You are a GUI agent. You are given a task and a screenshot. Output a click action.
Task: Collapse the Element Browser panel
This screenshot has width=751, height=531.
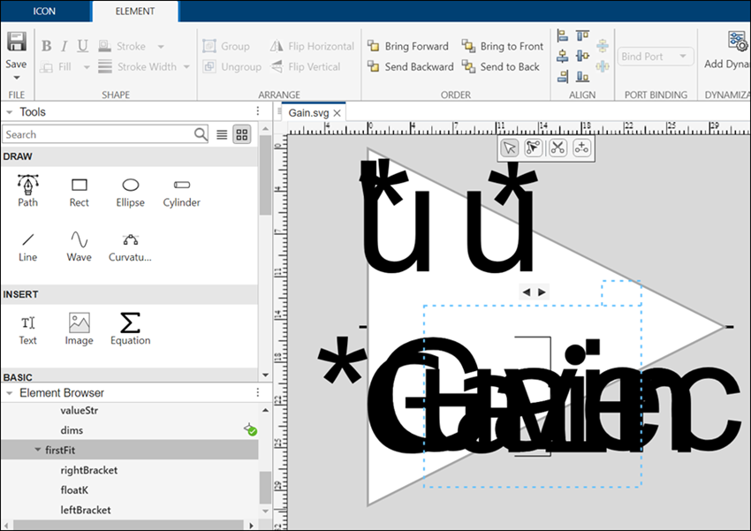pos(9,393)
